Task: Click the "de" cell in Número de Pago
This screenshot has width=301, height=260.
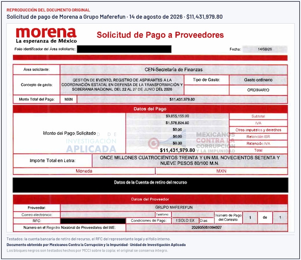Action: (265, 217)
